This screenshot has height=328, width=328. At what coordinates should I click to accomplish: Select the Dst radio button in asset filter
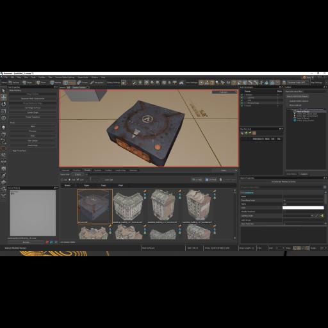pyautogui.click(x=70, y=180)
